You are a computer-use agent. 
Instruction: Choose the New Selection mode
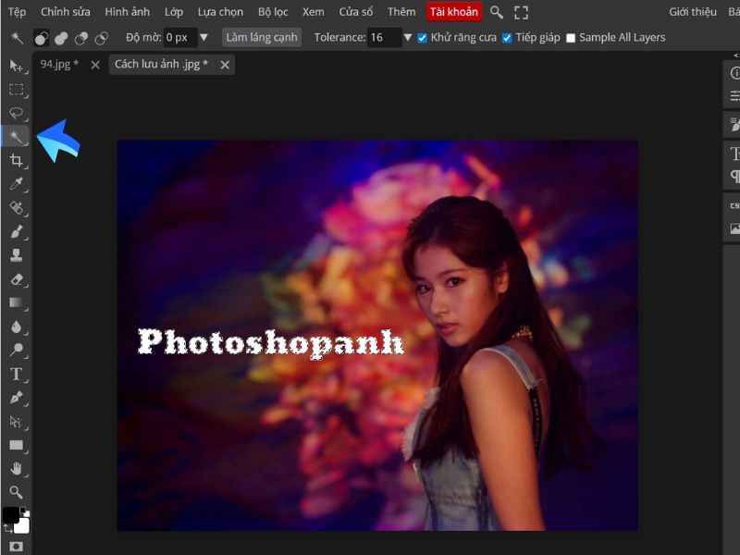point(42,38)
